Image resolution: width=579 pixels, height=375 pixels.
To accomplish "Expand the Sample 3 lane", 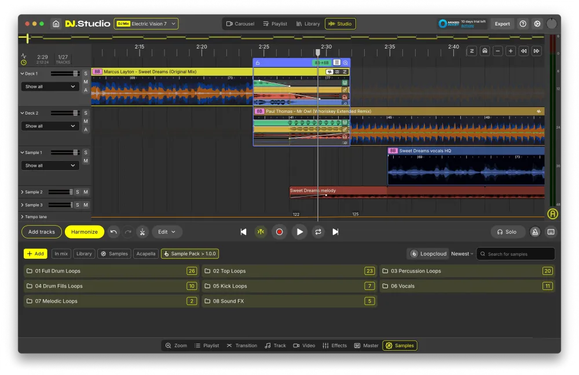I will (22, 205).
